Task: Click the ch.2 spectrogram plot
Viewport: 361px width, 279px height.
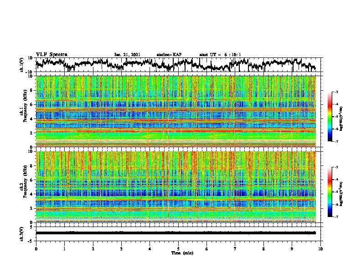Action: pos(175,187)
